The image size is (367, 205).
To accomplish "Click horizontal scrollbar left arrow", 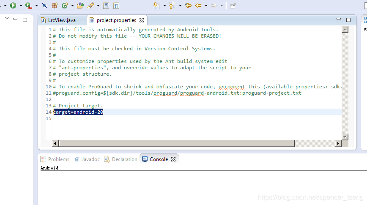I will coord(55,143).
